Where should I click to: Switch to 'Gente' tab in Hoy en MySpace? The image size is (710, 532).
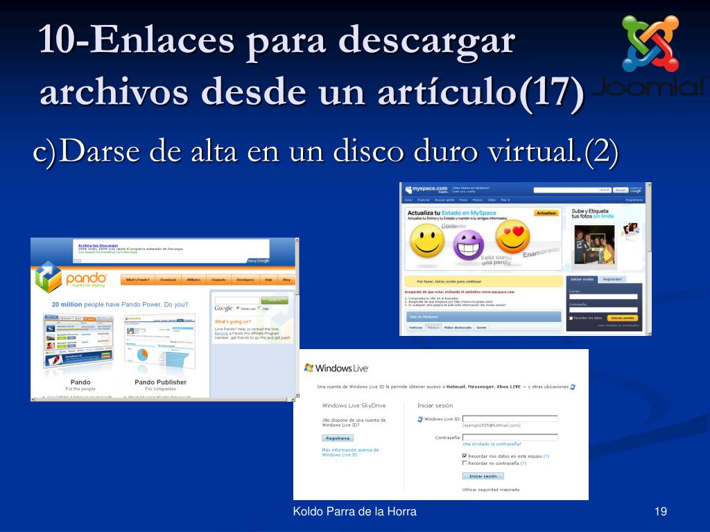point(481,328)
